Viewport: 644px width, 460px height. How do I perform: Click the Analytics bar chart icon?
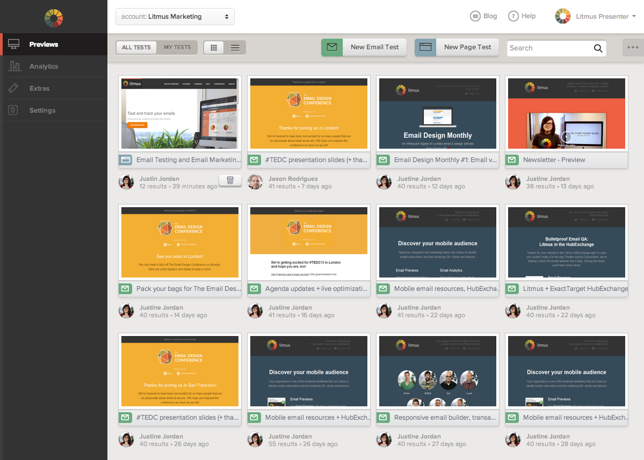point(15,66)
